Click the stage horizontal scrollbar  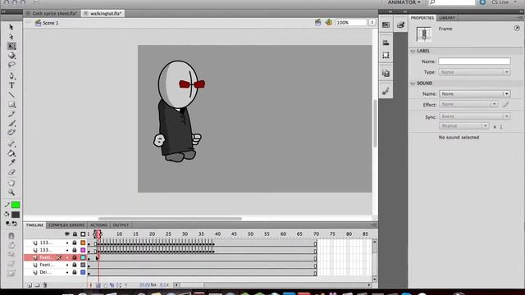170,219
